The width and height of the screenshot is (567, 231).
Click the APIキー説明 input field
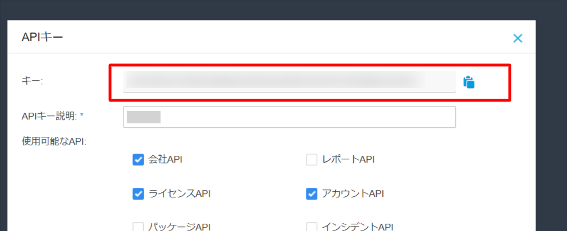pos(289,117)
